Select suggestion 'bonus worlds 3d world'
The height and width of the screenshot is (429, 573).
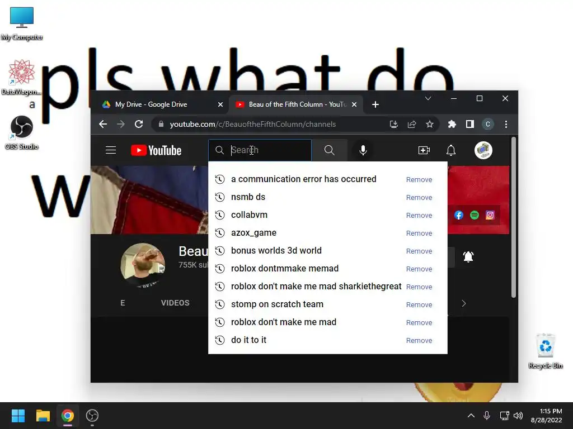click(x=276, y=251)
